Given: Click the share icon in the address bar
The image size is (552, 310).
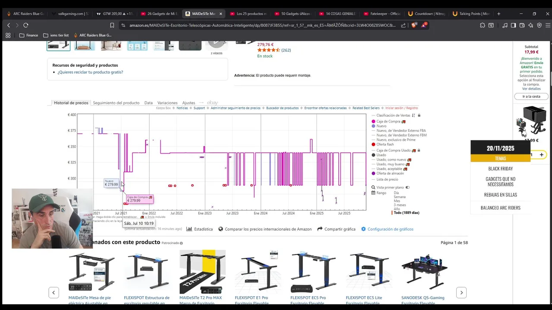Looking at the screenshot, I should [x=403, y=25].
